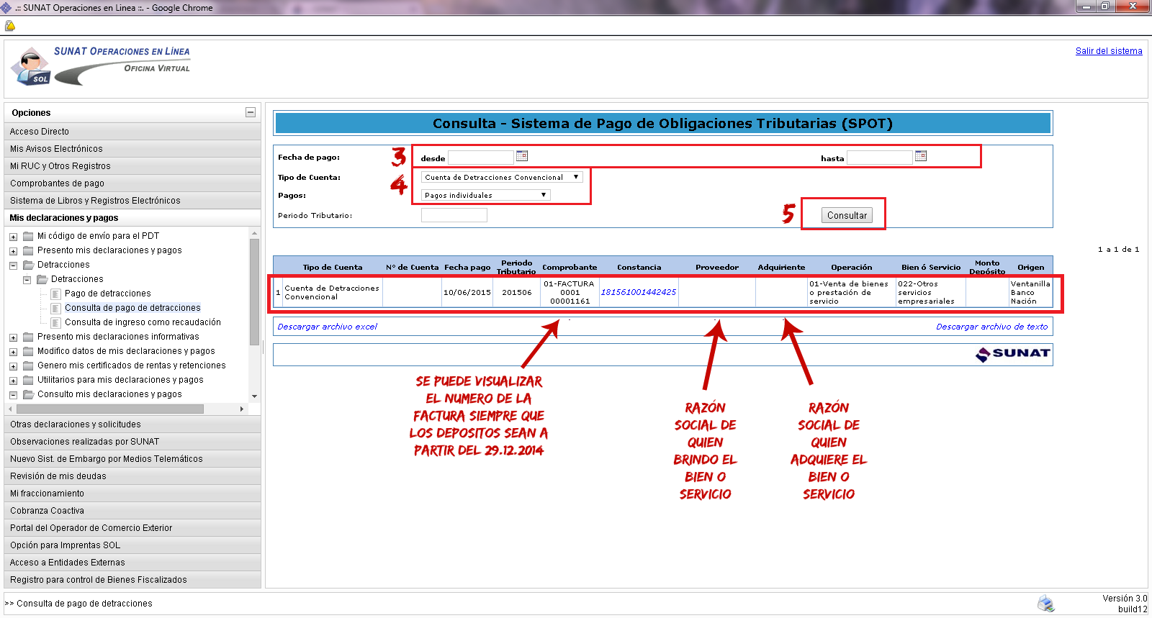Click tree panel scroll-down arrow

[254, 396]
